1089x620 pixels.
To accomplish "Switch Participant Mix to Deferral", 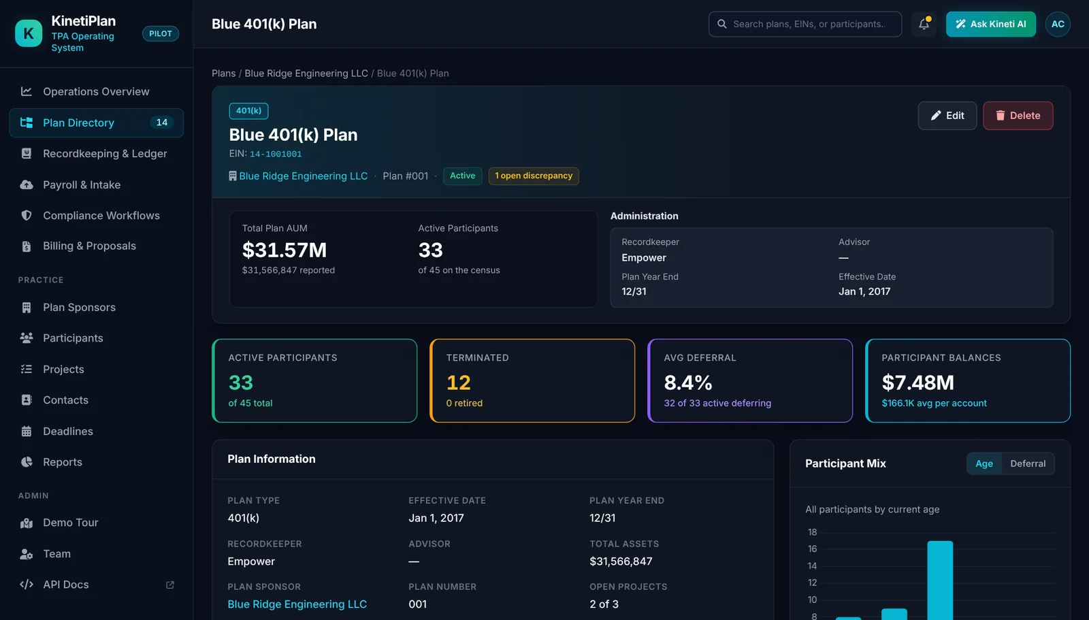I will click(x=1028, y=463).
